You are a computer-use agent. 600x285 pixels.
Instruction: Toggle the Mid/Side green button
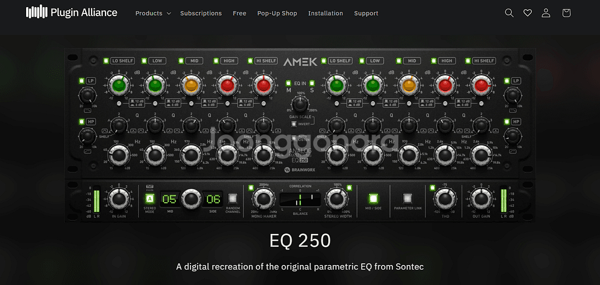pos(373,198)
